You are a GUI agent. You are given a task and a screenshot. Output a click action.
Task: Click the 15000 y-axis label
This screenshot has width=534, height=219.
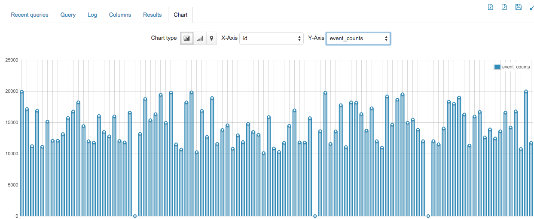(x=11, y=123)
